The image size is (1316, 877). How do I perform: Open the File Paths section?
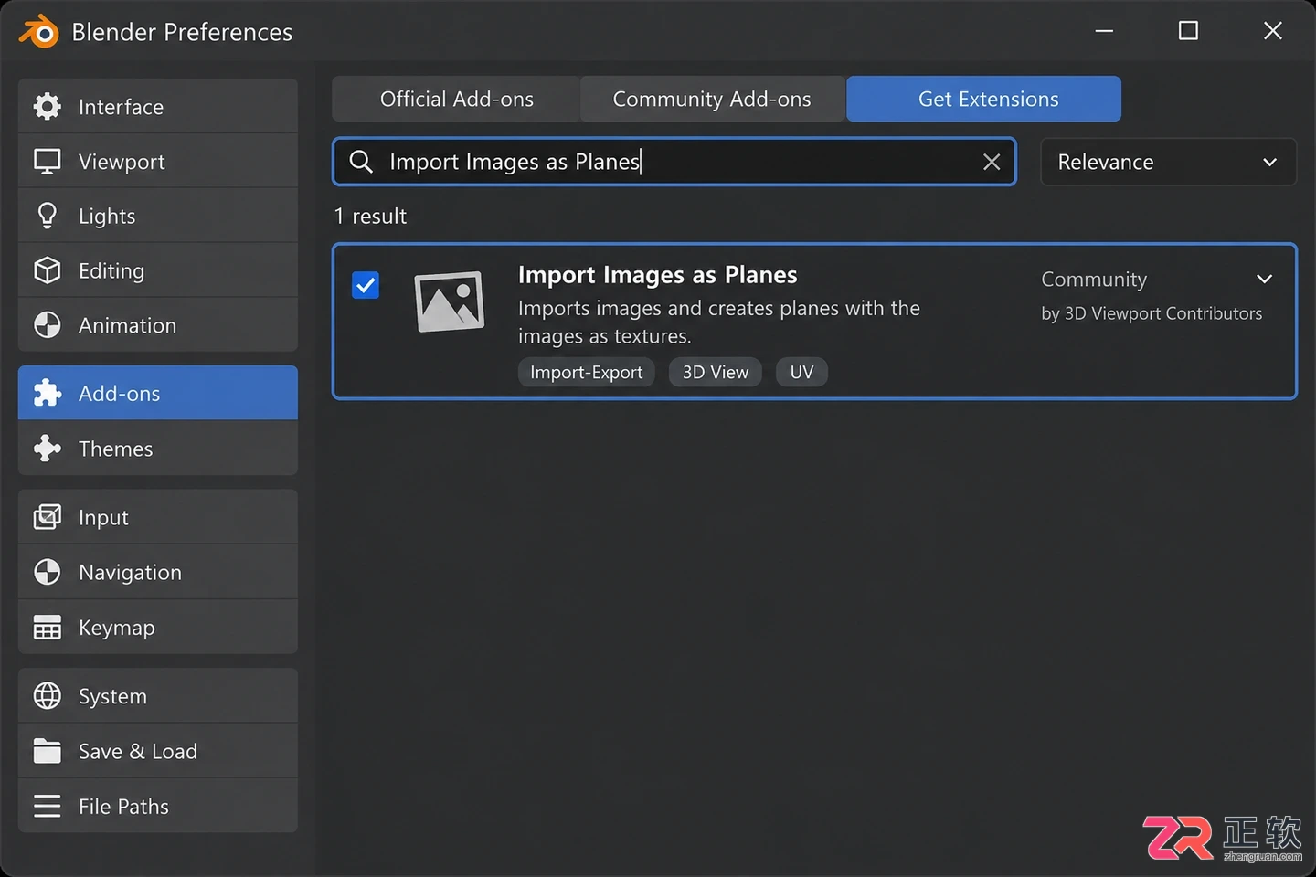(158, 806)
